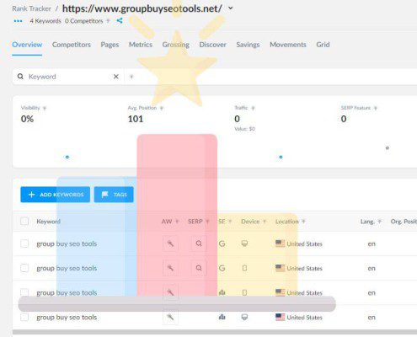417x337 pixels.
Task: Open the Movements tab
Action: pos(288,45)
